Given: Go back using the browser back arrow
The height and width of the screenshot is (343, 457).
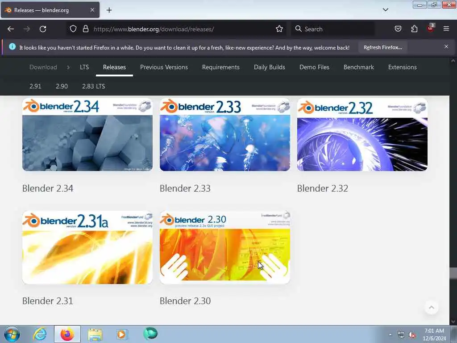Looking at the screenshot, I should (x=11, y=29).
